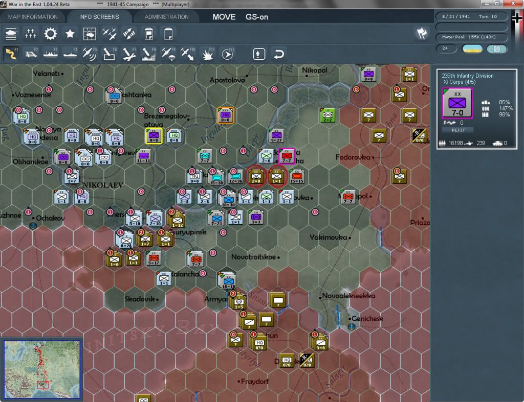This screenshot has width=524, height=402.
Task: Select the purple 9=27 unit on Dnepr
Action: click(276, 136)
